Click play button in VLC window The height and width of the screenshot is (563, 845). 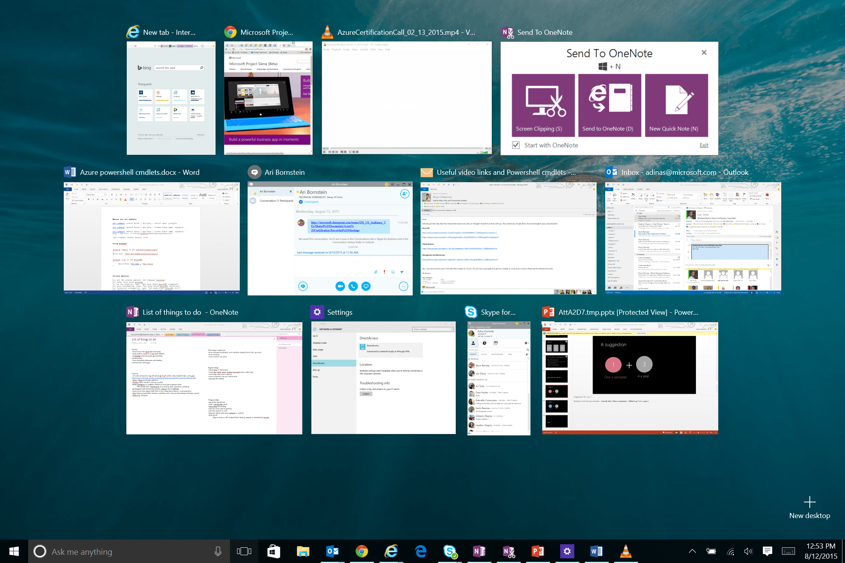pos(324,152)
